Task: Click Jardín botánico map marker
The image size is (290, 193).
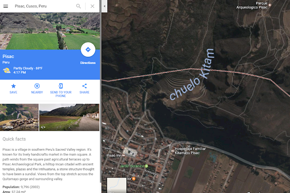Action: 146,166
